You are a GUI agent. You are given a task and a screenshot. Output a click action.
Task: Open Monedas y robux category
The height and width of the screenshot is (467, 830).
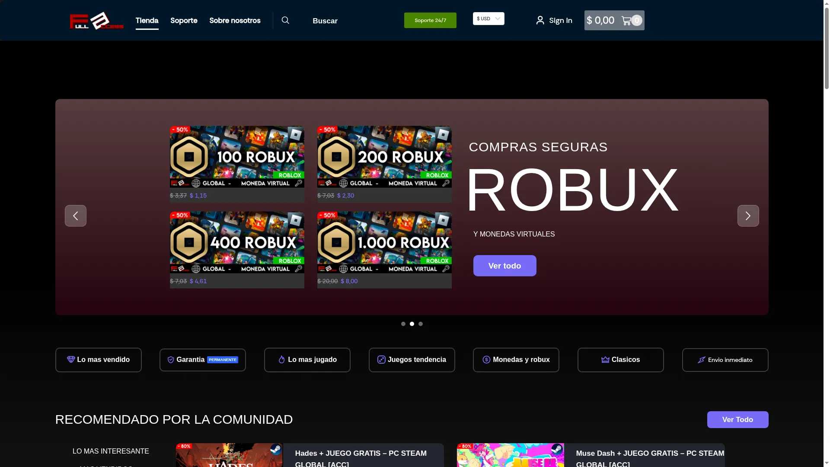click(516, 360)
